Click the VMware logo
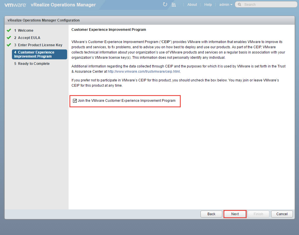The width and height of the screenshot is (299, 235). (15, 5)
